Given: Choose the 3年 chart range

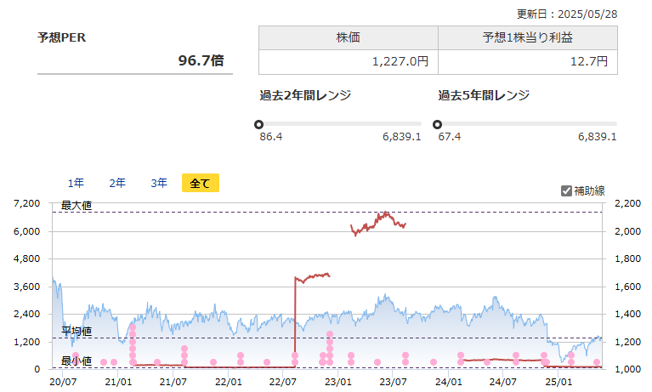Looking at the screenshot, I should pos(159,183).
